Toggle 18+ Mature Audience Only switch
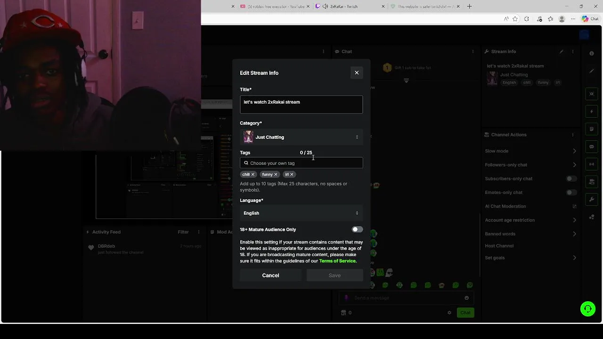The image size is (603, 339). [358, 229]
